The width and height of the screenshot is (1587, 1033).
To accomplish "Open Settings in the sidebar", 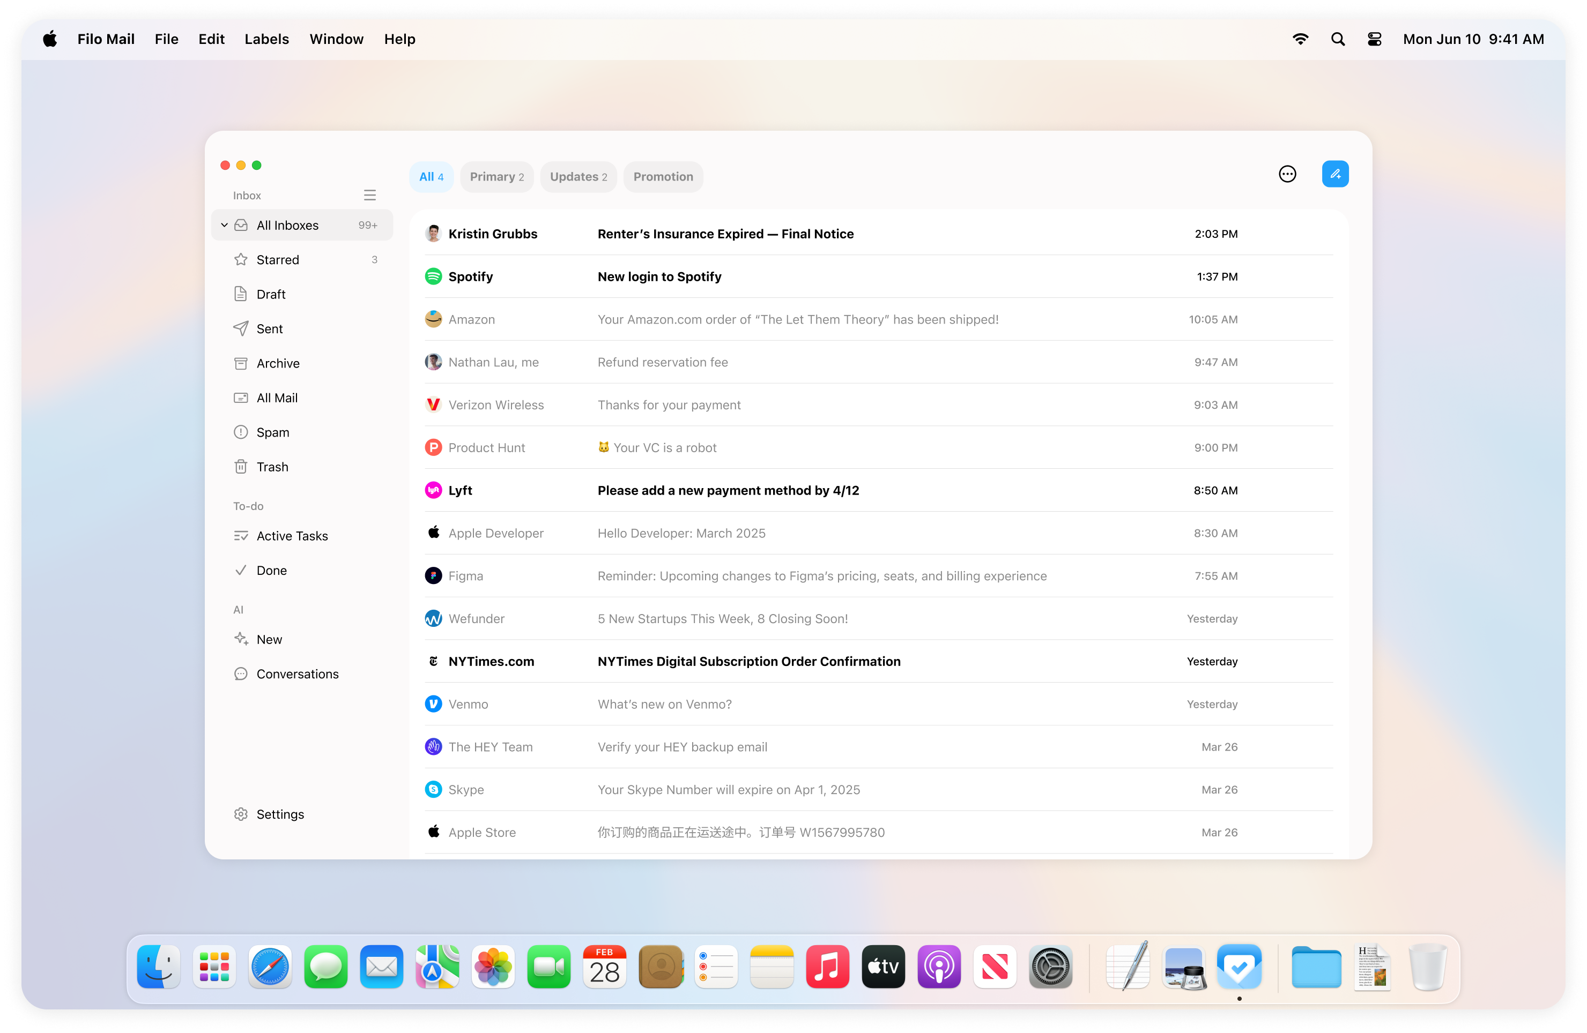I will [280, 814].
